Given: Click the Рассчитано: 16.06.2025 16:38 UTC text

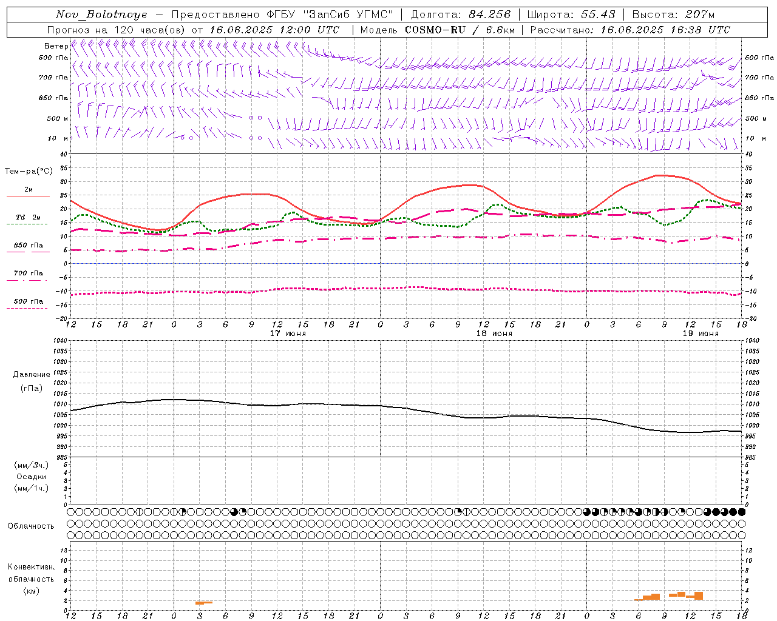Looking at the screenshot, I should pyautogui.click(x=630, y=30).
